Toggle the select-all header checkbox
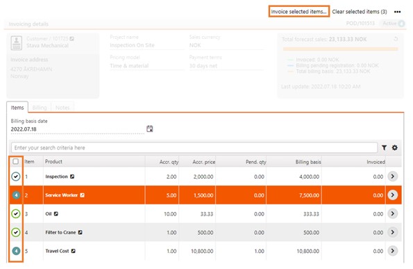The image size is (413, 269). pos(16,161)
